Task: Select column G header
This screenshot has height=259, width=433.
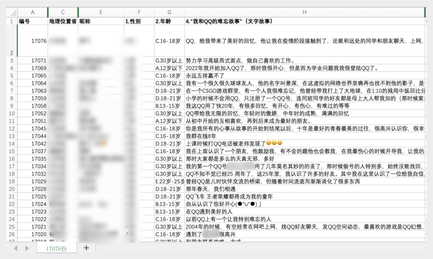Action: [x=169, y=12]
